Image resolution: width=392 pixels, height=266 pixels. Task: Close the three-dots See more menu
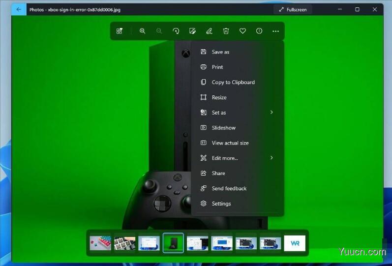pos(275,31)
